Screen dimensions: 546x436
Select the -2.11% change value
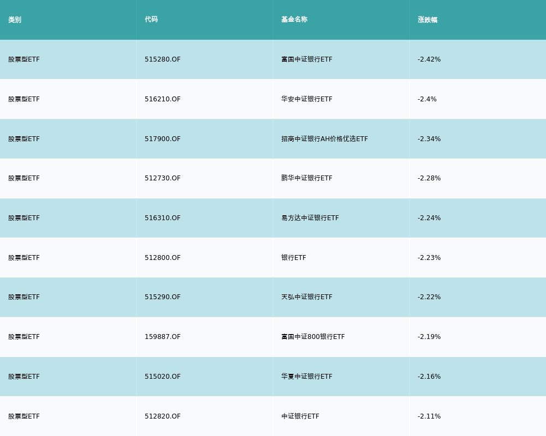(x=429, y=416)
